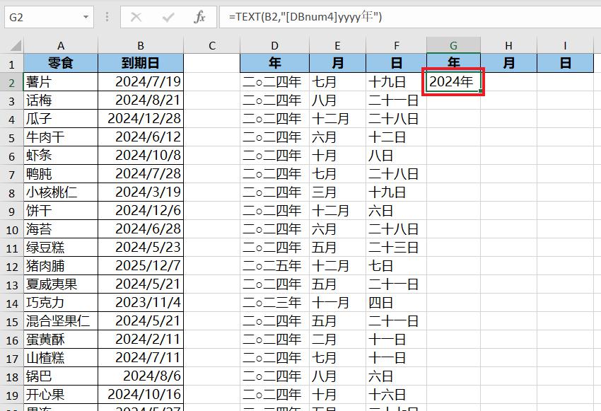
Task: Click the 巧克力 cell
Action: [61, 303]
